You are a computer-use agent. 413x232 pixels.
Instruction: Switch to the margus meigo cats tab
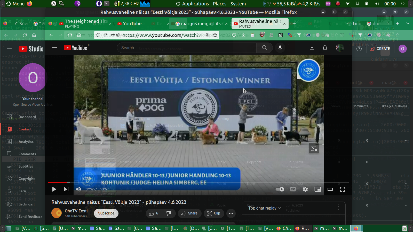point(201,24)
